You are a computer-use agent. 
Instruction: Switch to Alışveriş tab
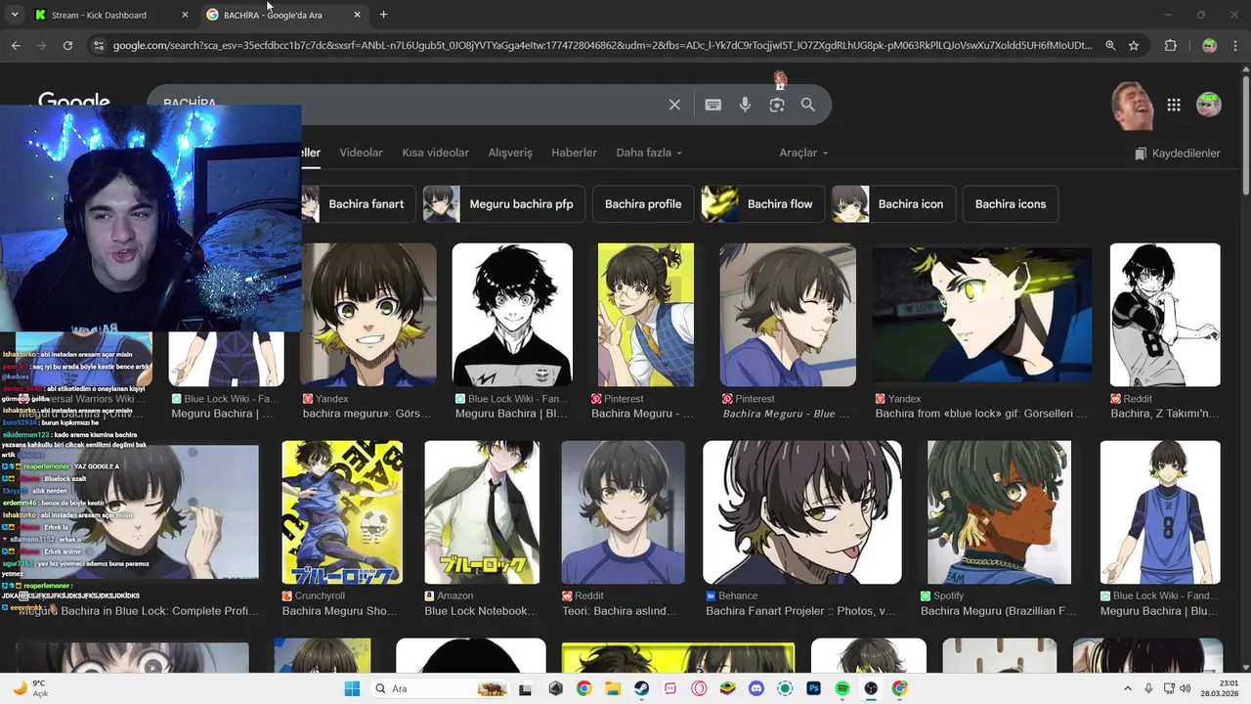pyautogui.click(x=510, y=153)
